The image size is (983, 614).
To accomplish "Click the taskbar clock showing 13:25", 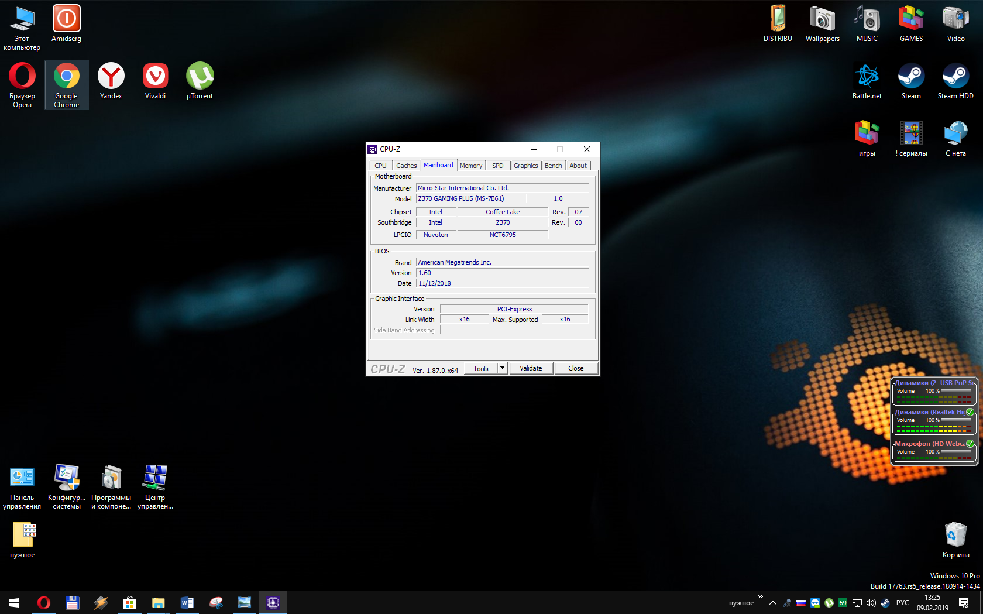I will click(x=933, y=602).
